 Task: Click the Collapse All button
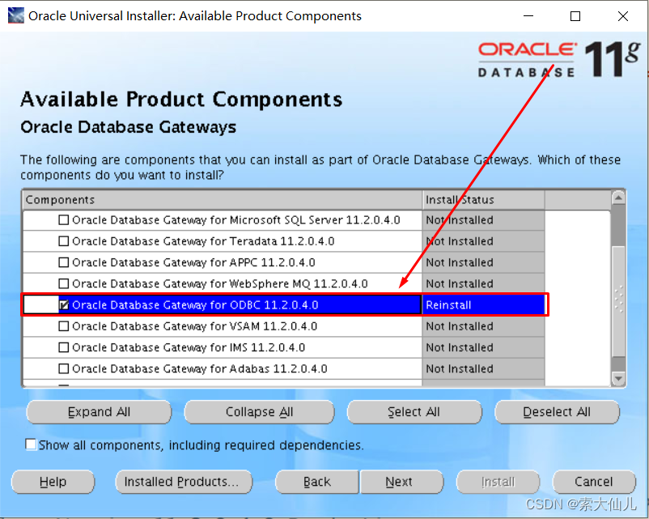pos(259,412)
